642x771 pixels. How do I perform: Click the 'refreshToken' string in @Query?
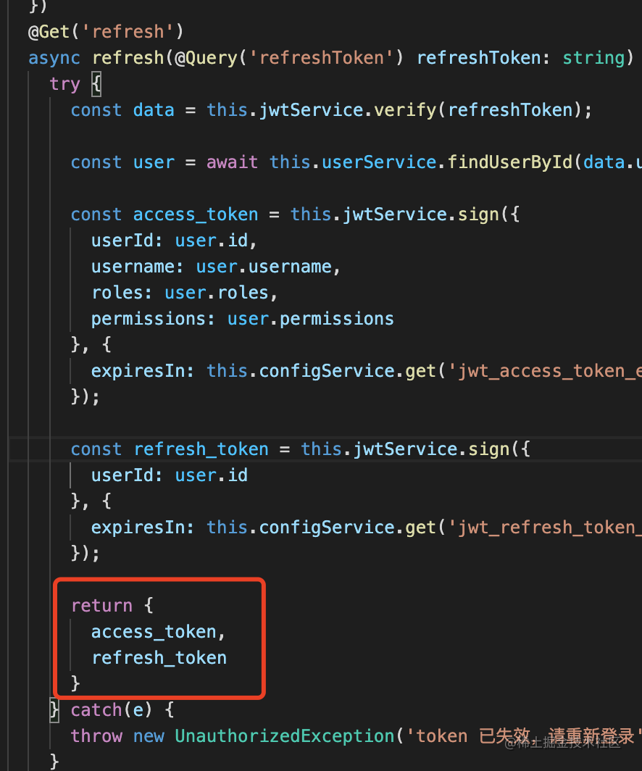[321, 58]
